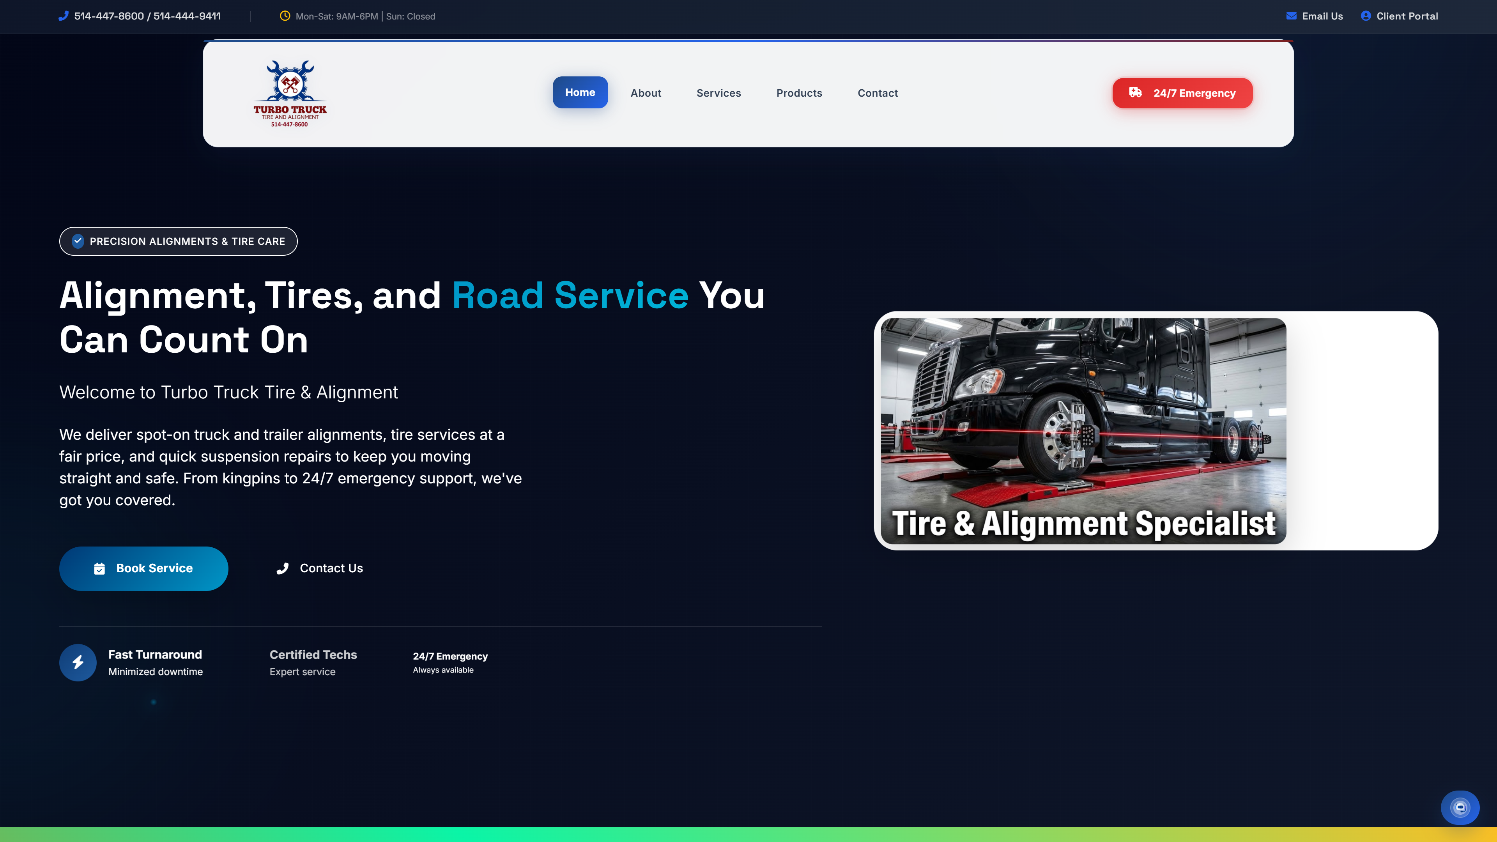Click the Client Portal user icon
The image size is (1497, 842).
(1366, 16)
